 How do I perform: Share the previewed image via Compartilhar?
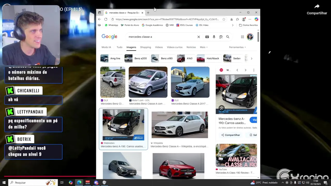[x=230, y=135]
